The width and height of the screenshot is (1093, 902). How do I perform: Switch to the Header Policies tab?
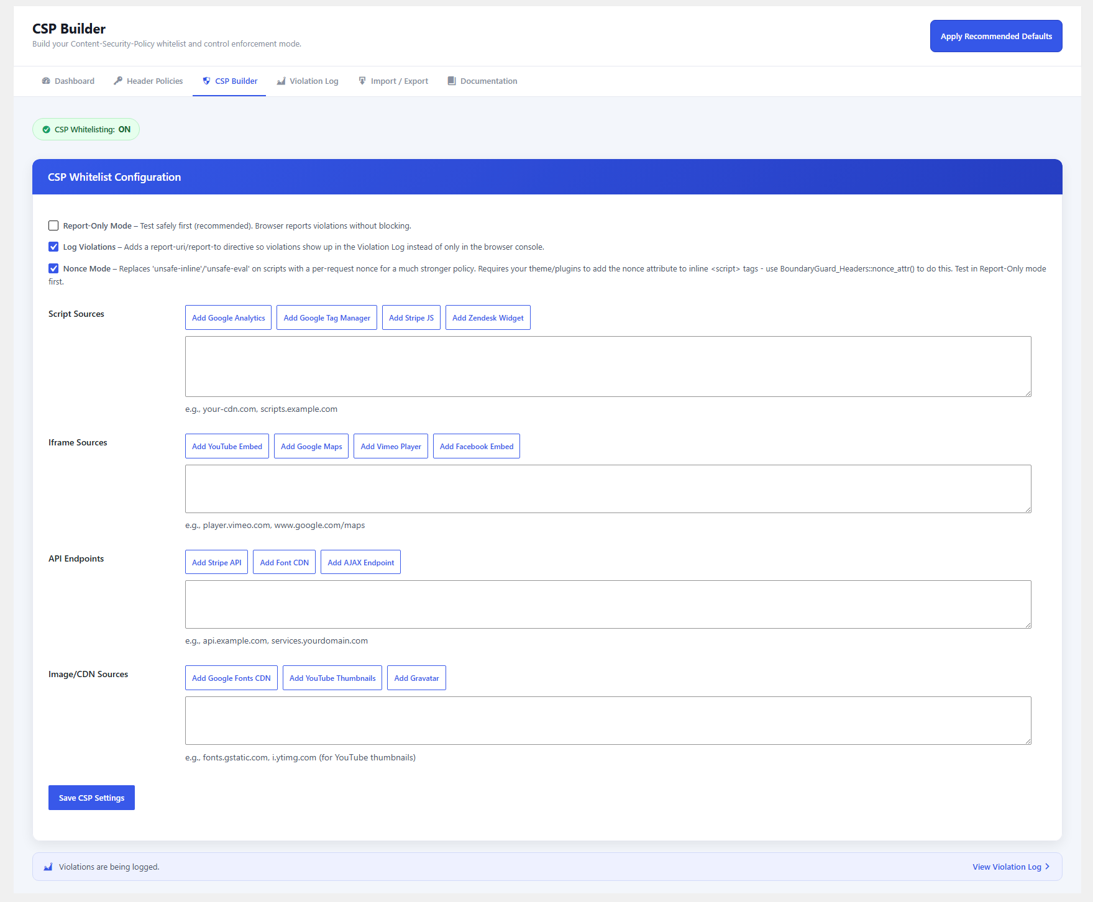tap(148, 81)
